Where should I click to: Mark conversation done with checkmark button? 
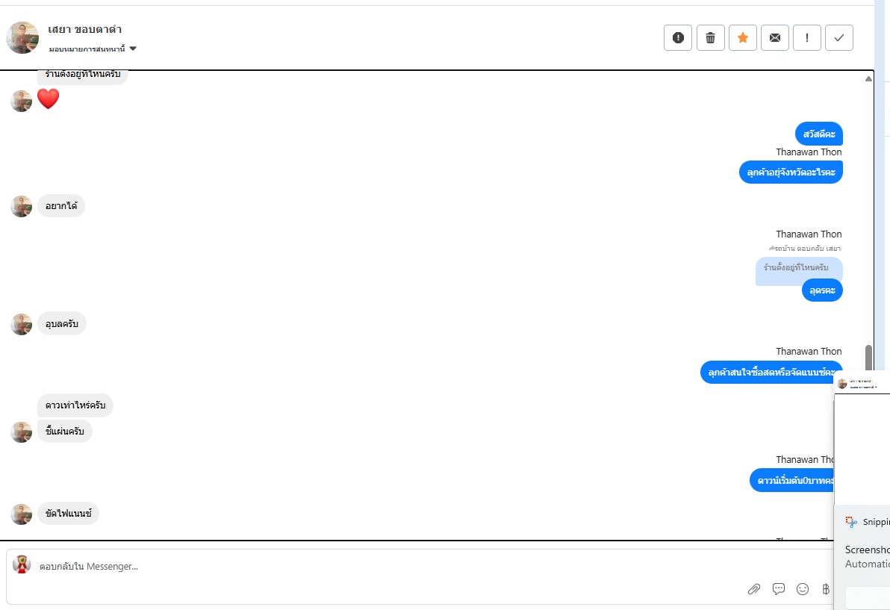(x=838, y=38)
